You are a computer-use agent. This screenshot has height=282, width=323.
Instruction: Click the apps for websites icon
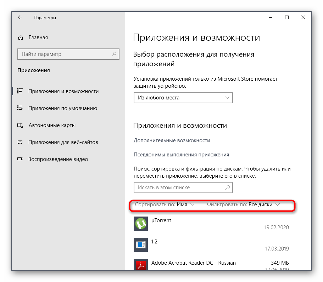coord(20,142)
